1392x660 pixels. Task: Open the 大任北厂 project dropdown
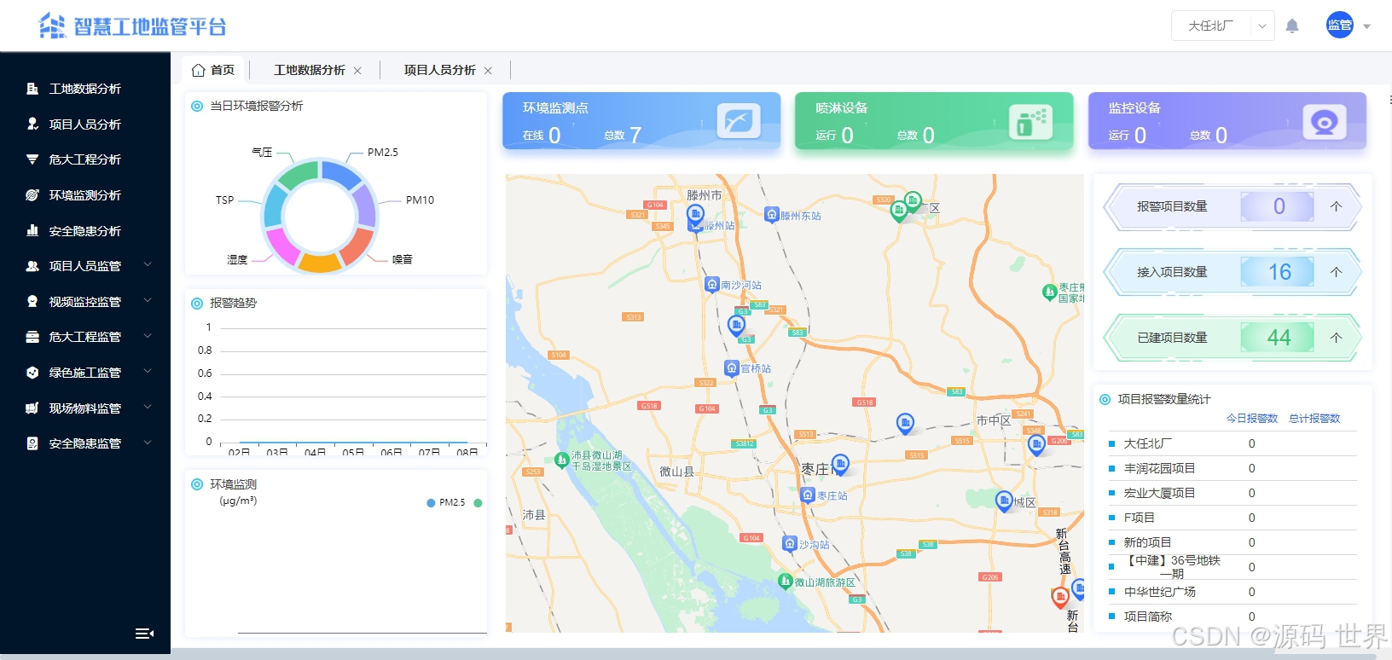[x=1223, y=26]
